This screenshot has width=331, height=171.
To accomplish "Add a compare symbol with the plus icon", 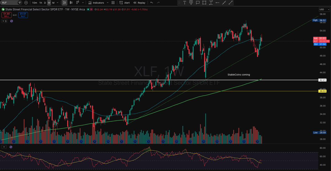I will [x=26, y=2].
